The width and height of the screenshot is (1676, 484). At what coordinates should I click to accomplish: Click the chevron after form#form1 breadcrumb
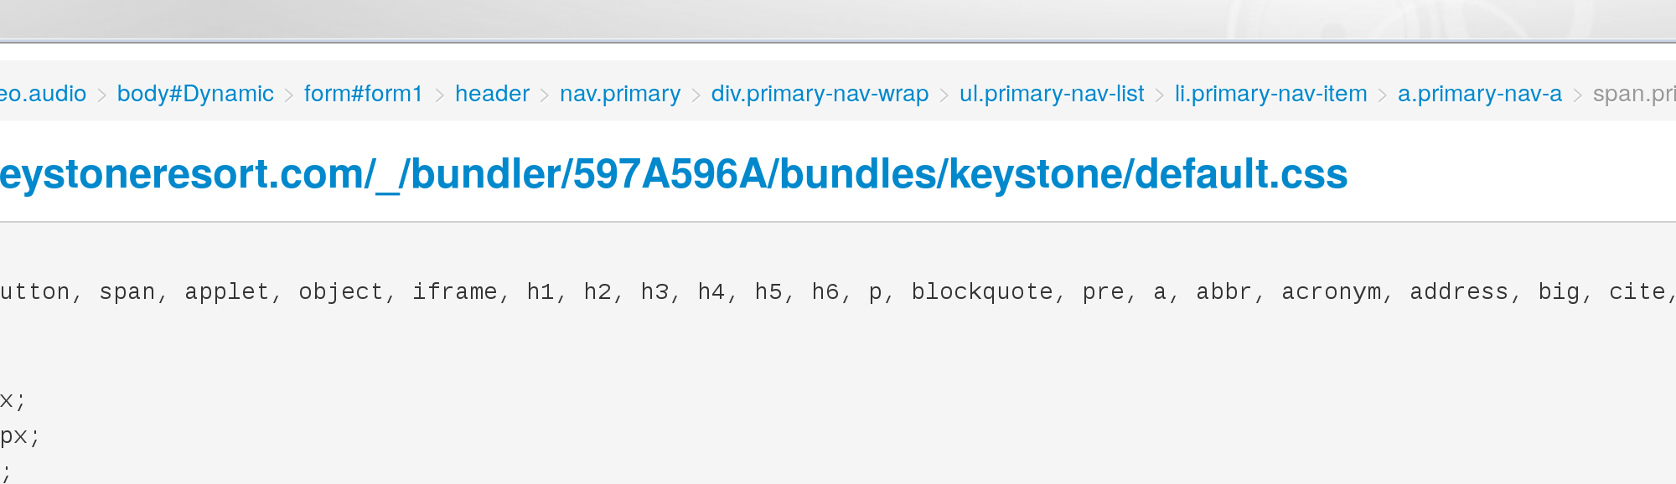[439, 95]
